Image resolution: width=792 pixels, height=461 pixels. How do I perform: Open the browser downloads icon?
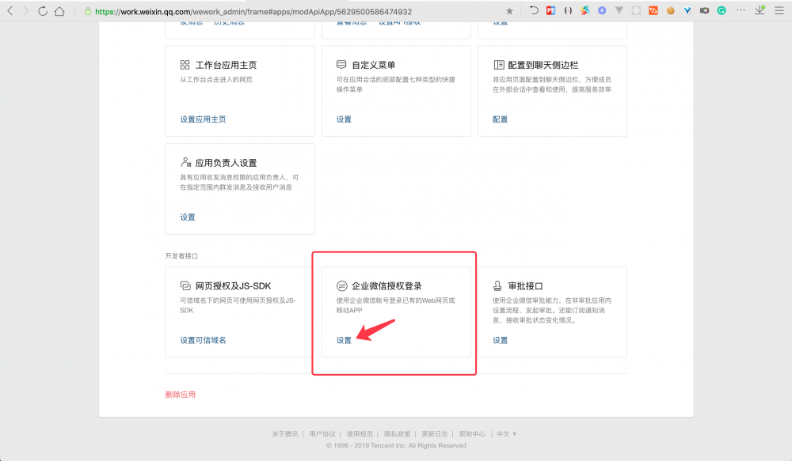(760, 10)
